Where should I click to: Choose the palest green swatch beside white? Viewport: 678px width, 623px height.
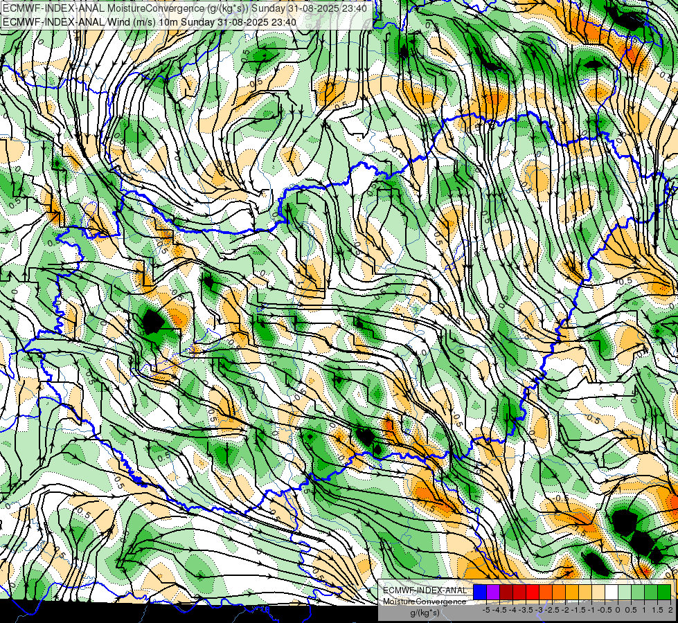(x=625, y=592)
